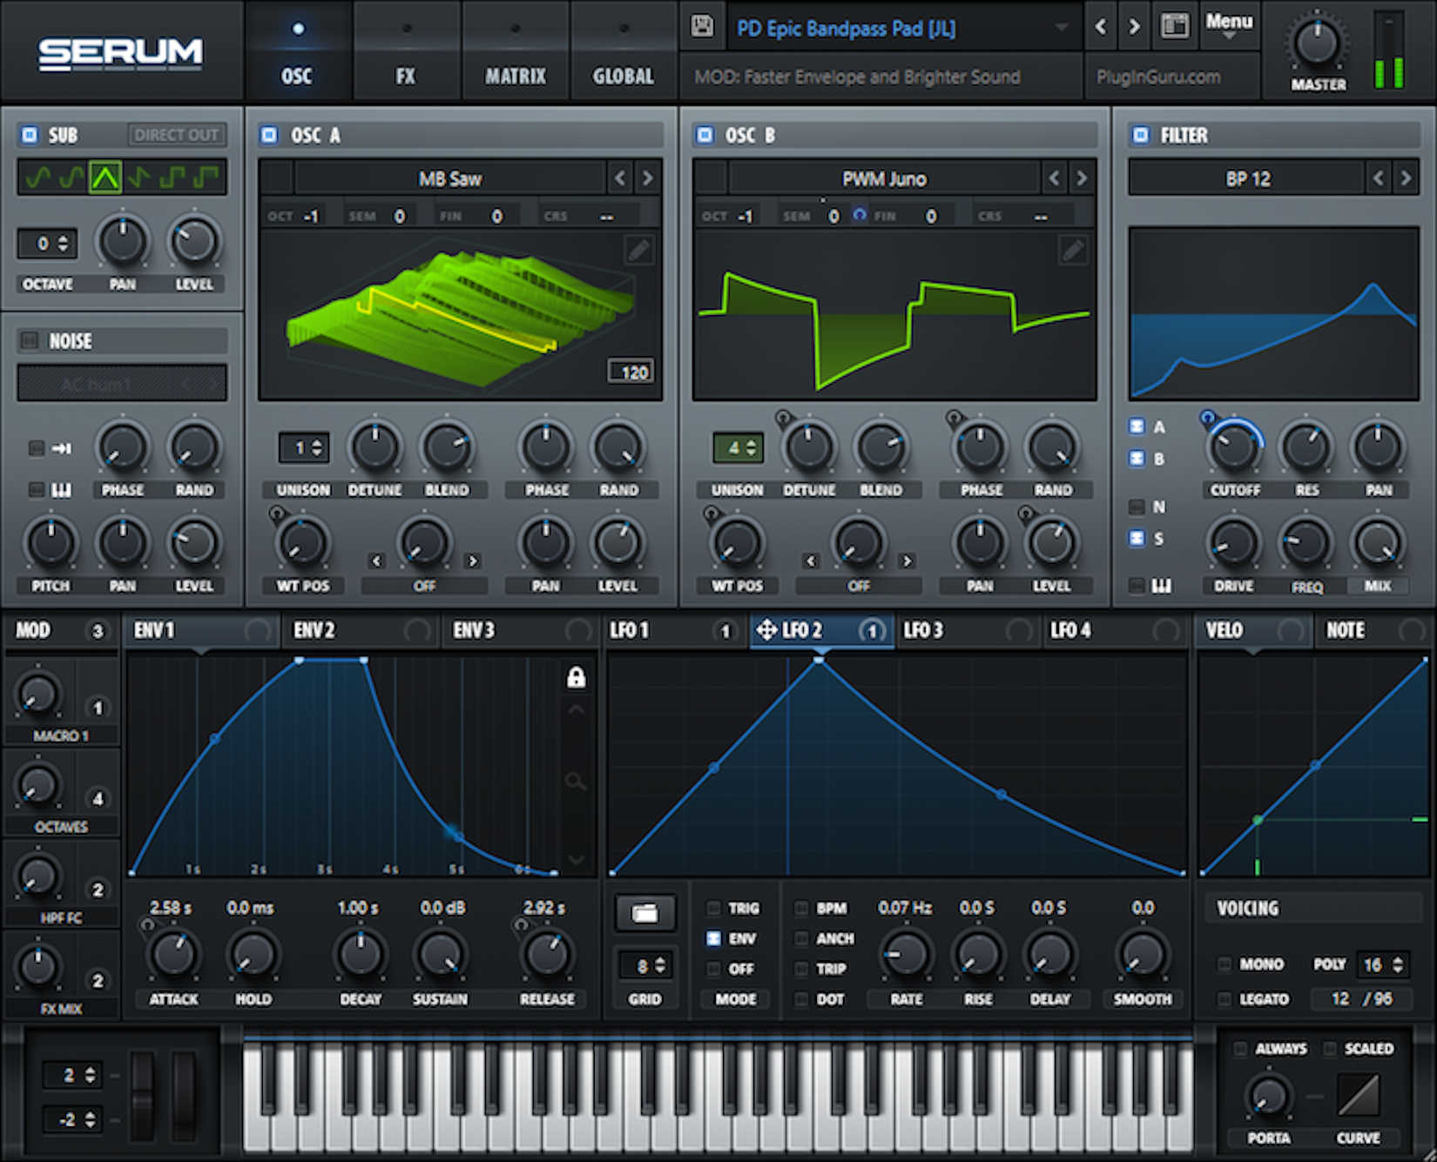
Task: Click the filter CUTOFF knob
Action: click(1234, 447)
